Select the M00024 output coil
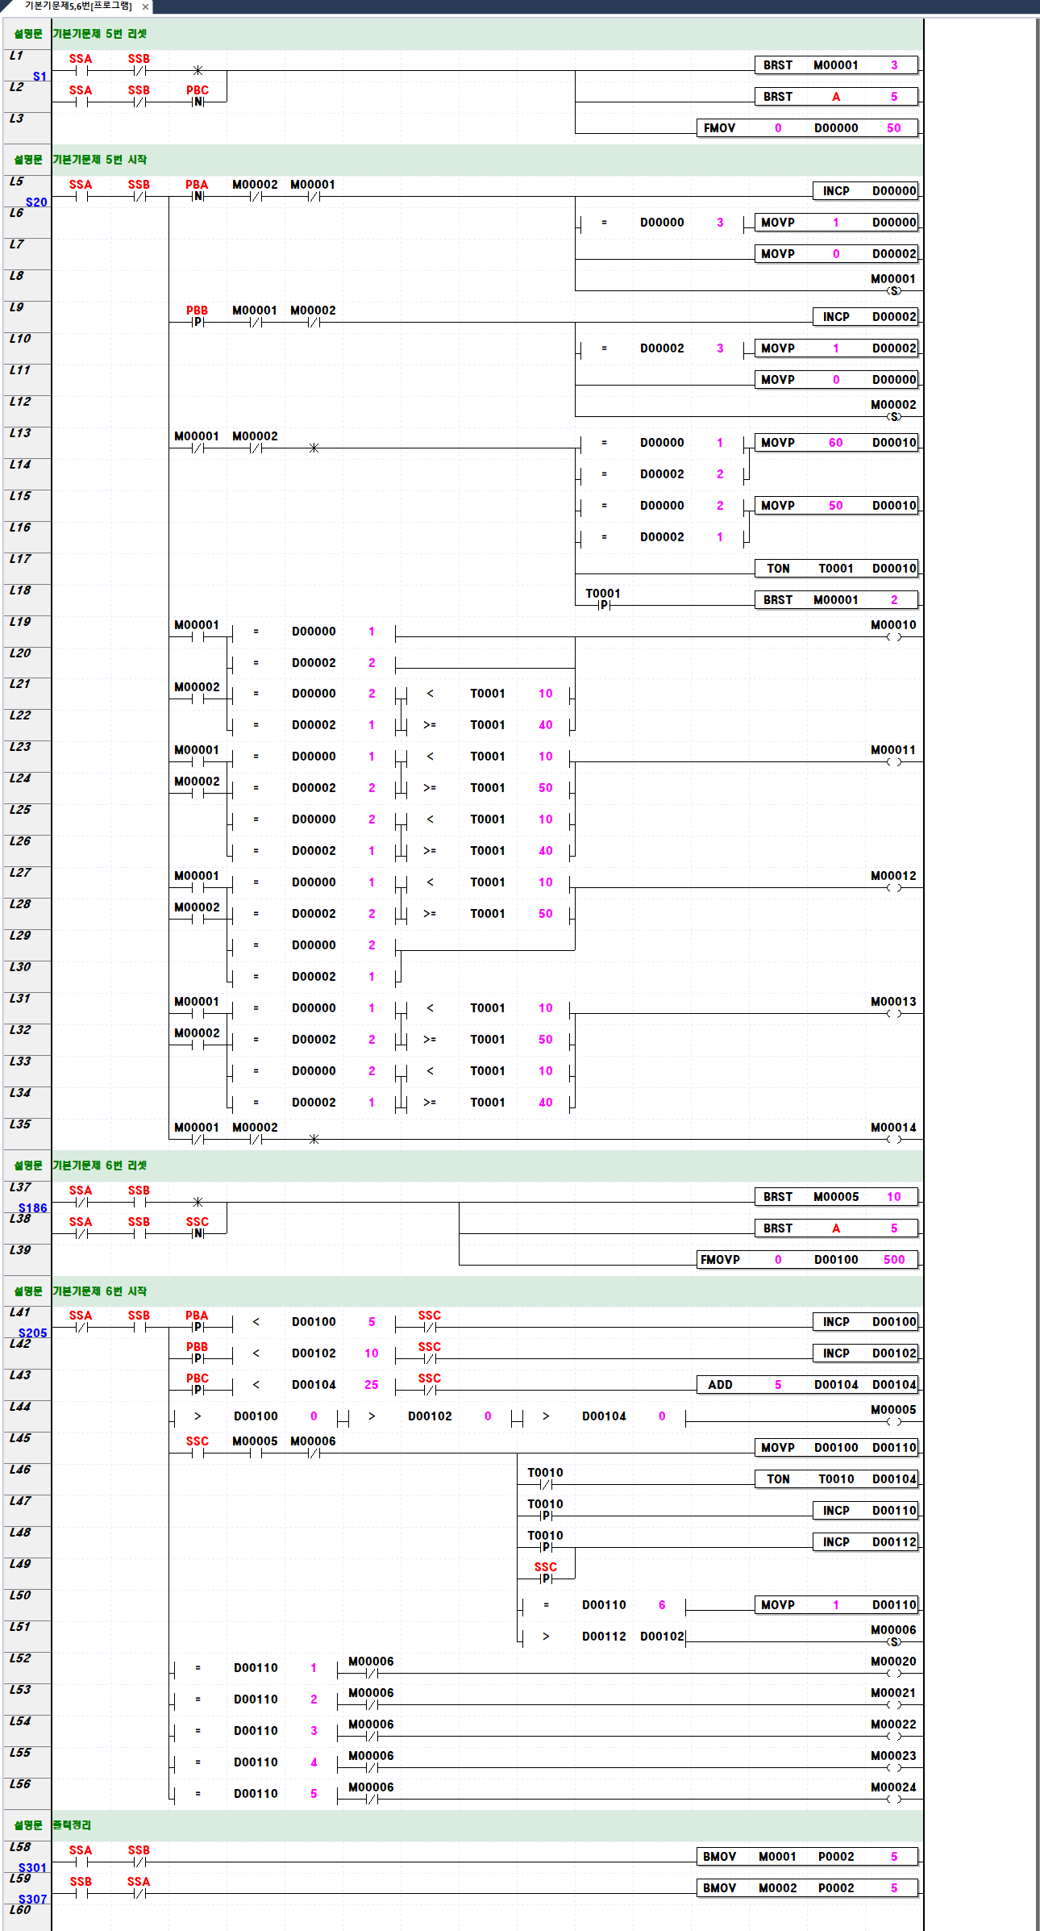 pos(893,1799)
